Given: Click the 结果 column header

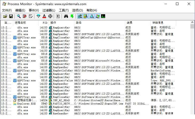Looking at the screenshot, I should [138, 23].
